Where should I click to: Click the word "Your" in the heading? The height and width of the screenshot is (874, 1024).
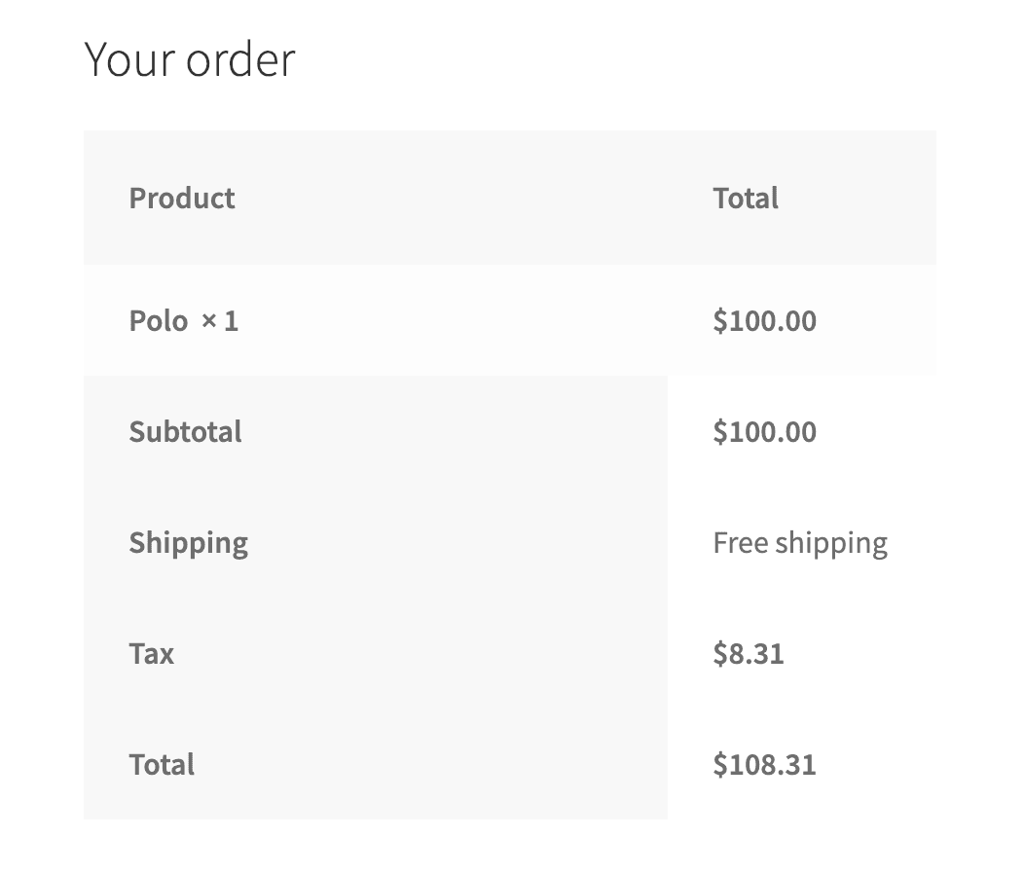(x=130, y=59)
